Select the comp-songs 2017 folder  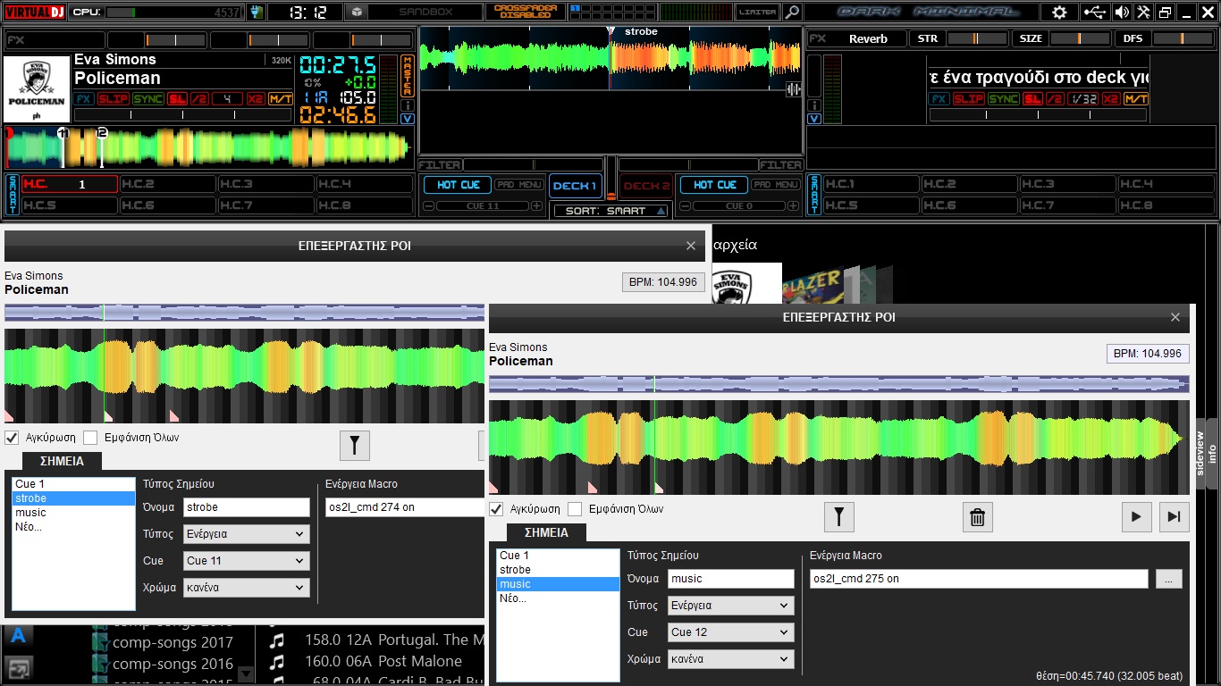click(x=173, y=642)
